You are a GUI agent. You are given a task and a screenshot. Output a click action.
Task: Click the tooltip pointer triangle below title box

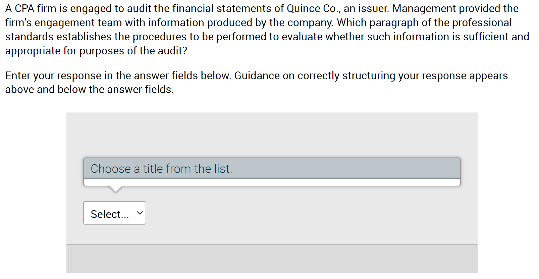click(115, 189)
